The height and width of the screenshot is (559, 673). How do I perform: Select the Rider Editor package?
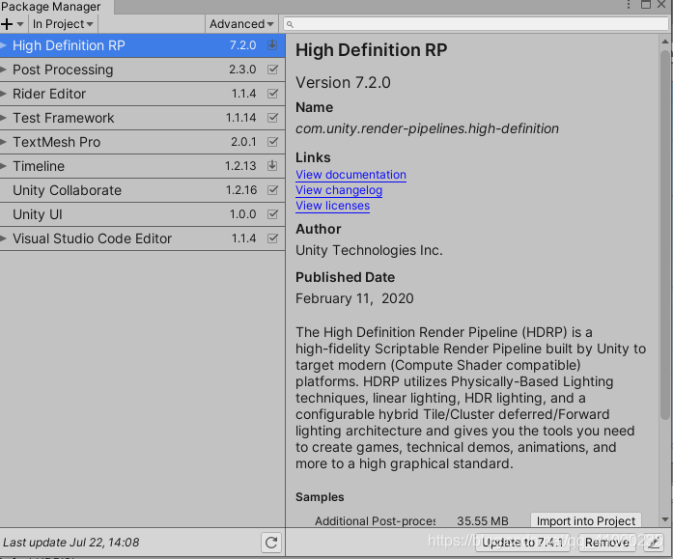tap(142, 94)
